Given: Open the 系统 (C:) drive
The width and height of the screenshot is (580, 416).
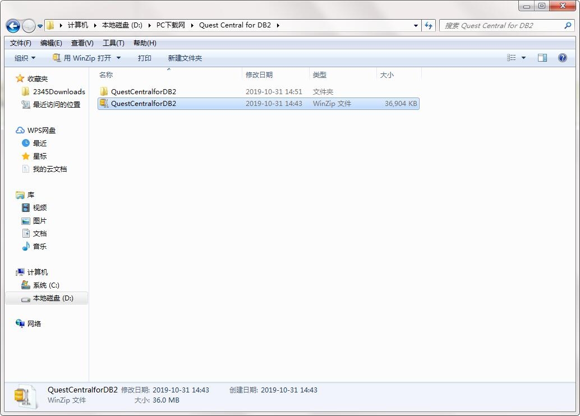Looking at the screenshot, I should (40, 285).
